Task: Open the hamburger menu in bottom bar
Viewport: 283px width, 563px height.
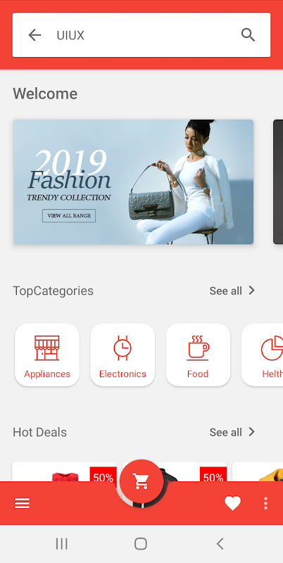Action: 22,503
